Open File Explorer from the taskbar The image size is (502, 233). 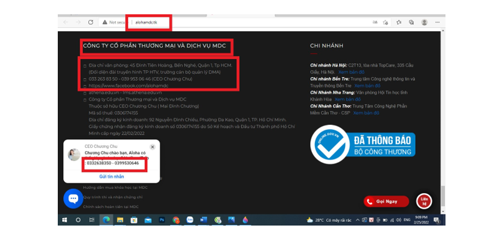120,220
